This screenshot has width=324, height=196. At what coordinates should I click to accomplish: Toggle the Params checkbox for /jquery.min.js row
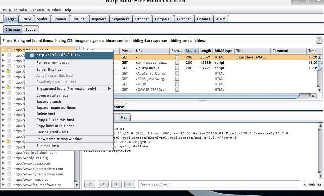[177, 68]
